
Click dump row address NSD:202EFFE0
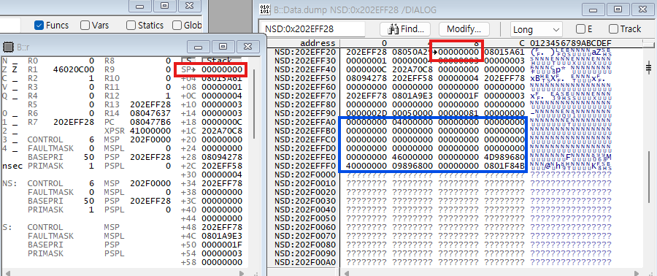305,157
